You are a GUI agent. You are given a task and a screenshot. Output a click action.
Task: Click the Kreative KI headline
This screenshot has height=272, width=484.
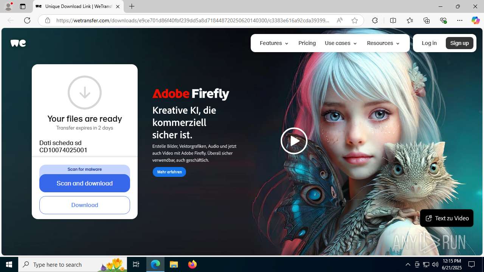pos(185,122)
